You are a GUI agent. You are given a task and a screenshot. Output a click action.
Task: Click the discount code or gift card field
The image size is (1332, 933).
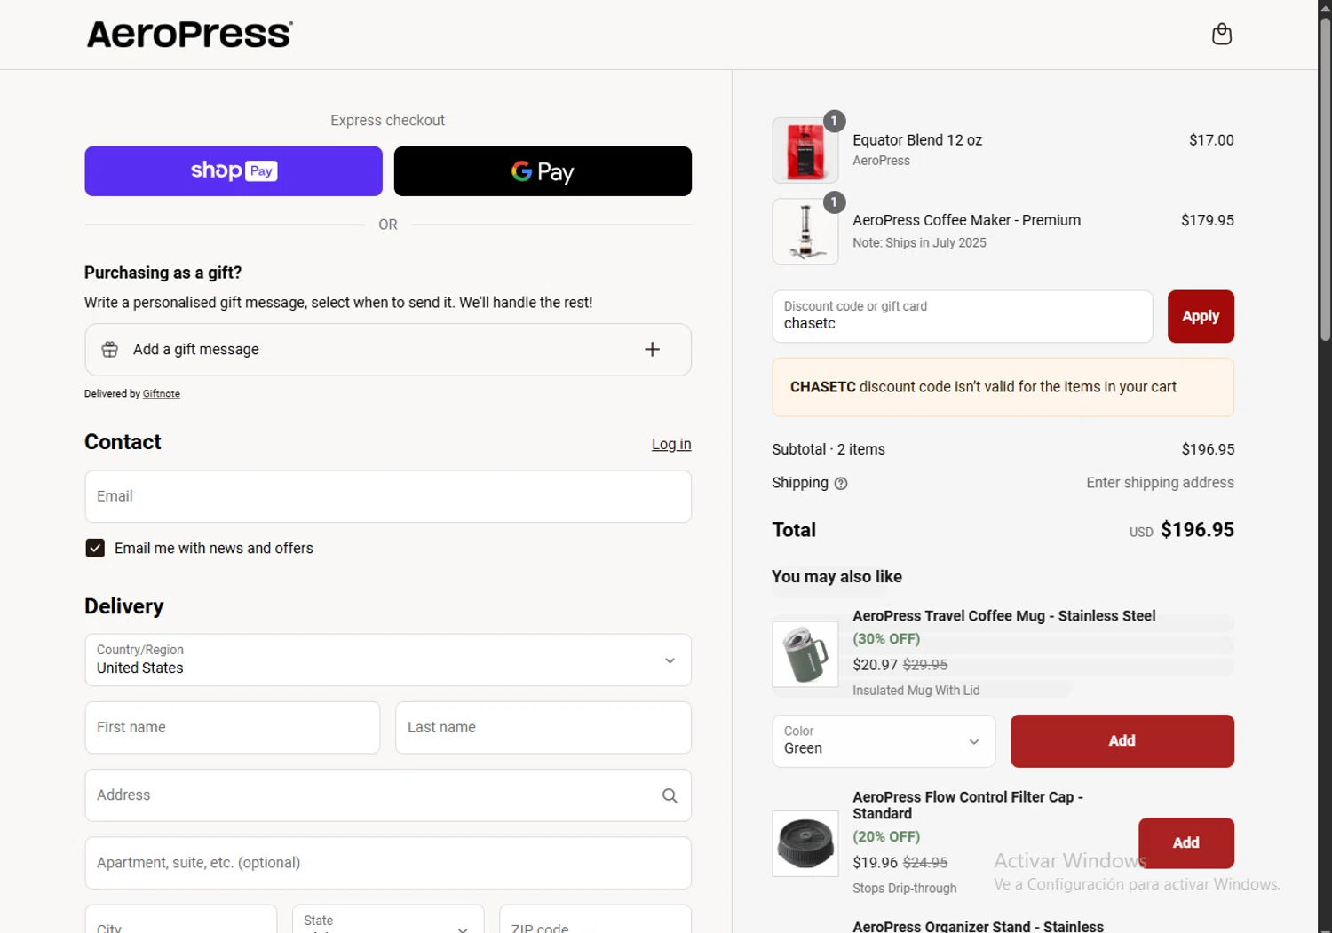pyautogui.click(x=963, y=316)
